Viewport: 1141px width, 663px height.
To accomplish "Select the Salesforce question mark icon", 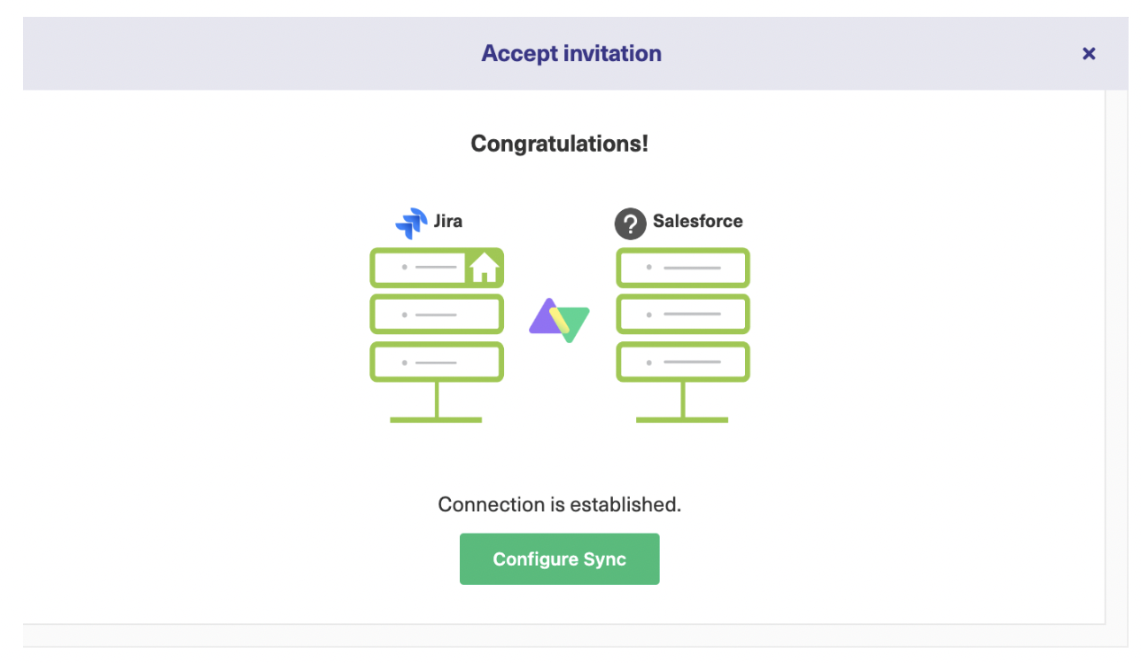I will click(630, 223).
